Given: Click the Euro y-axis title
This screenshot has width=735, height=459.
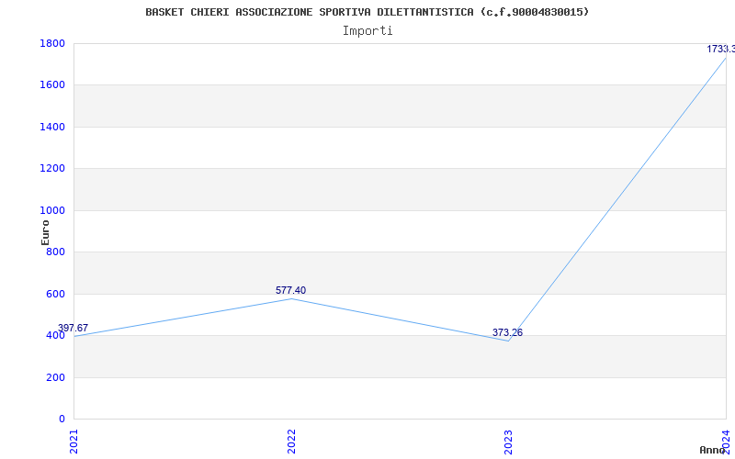Looking at the screenshot, I should 45,232.
